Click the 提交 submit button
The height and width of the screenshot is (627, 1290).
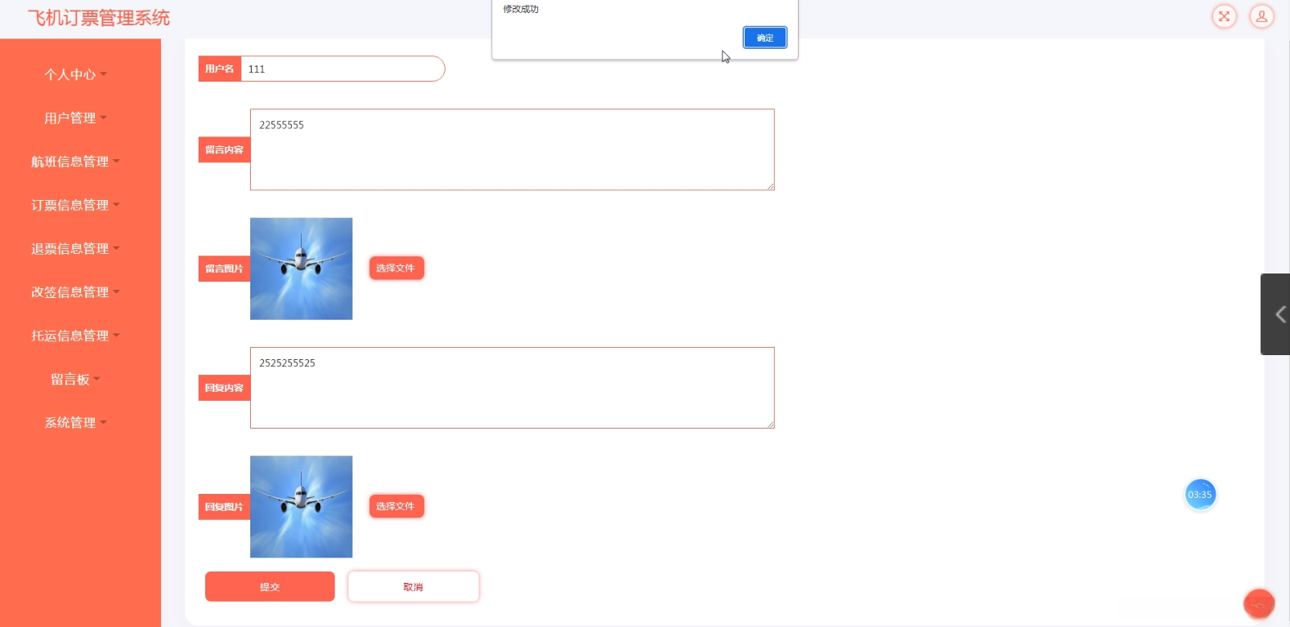[x=270, y=587]
